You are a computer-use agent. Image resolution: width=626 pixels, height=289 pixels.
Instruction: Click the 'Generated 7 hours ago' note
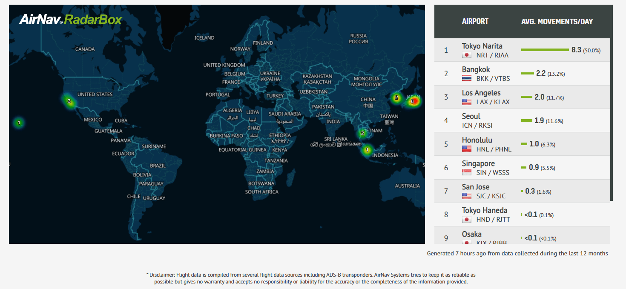(x=517, y=254)
